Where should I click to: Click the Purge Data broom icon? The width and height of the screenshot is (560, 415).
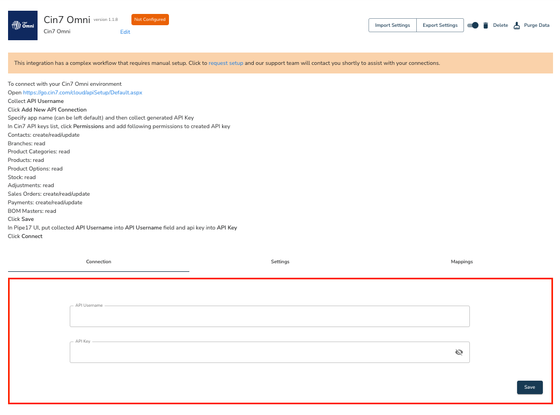pos(517,25)
